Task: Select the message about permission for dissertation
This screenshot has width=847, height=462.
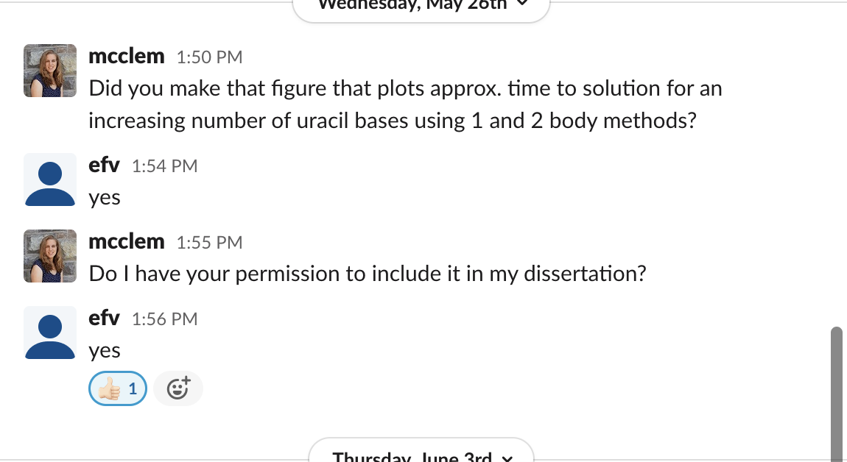Action: [368, 274]
